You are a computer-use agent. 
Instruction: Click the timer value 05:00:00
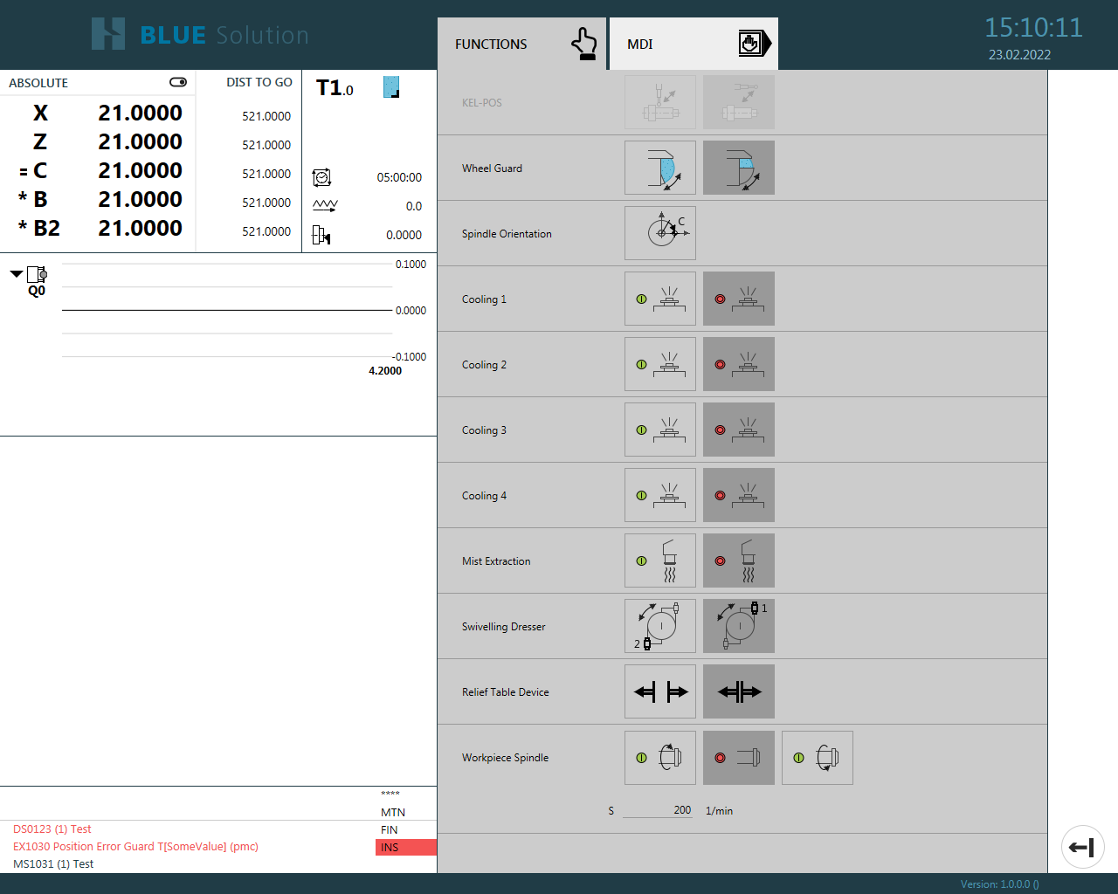pos(399,177)
